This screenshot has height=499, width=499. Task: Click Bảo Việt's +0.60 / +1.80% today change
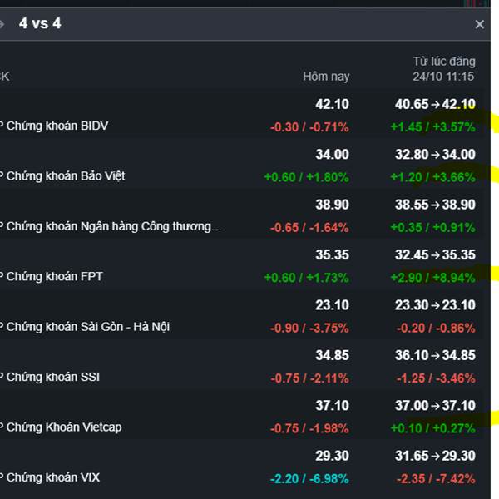point(306,177)
